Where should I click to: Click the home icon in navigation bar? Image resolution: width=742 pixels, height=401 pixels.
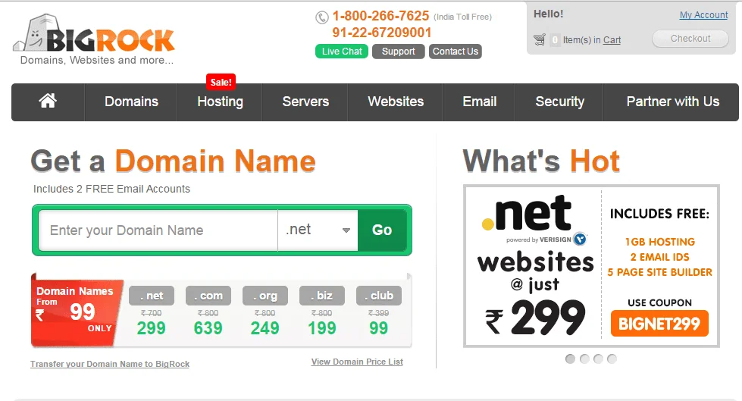click(x=48, y=101)
